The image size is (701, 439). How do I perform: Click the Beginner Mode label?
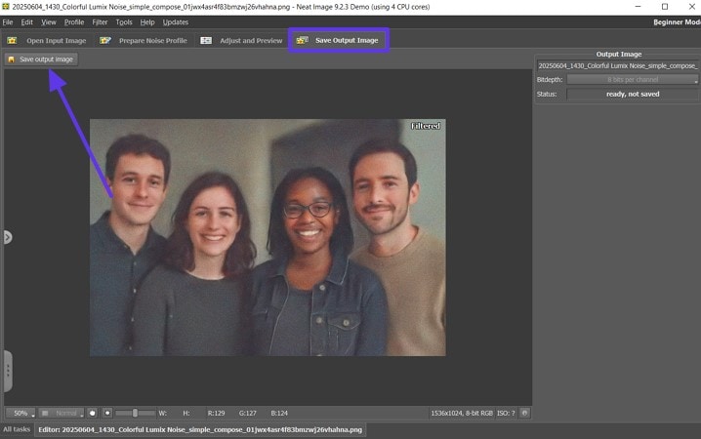click(677, 22)
